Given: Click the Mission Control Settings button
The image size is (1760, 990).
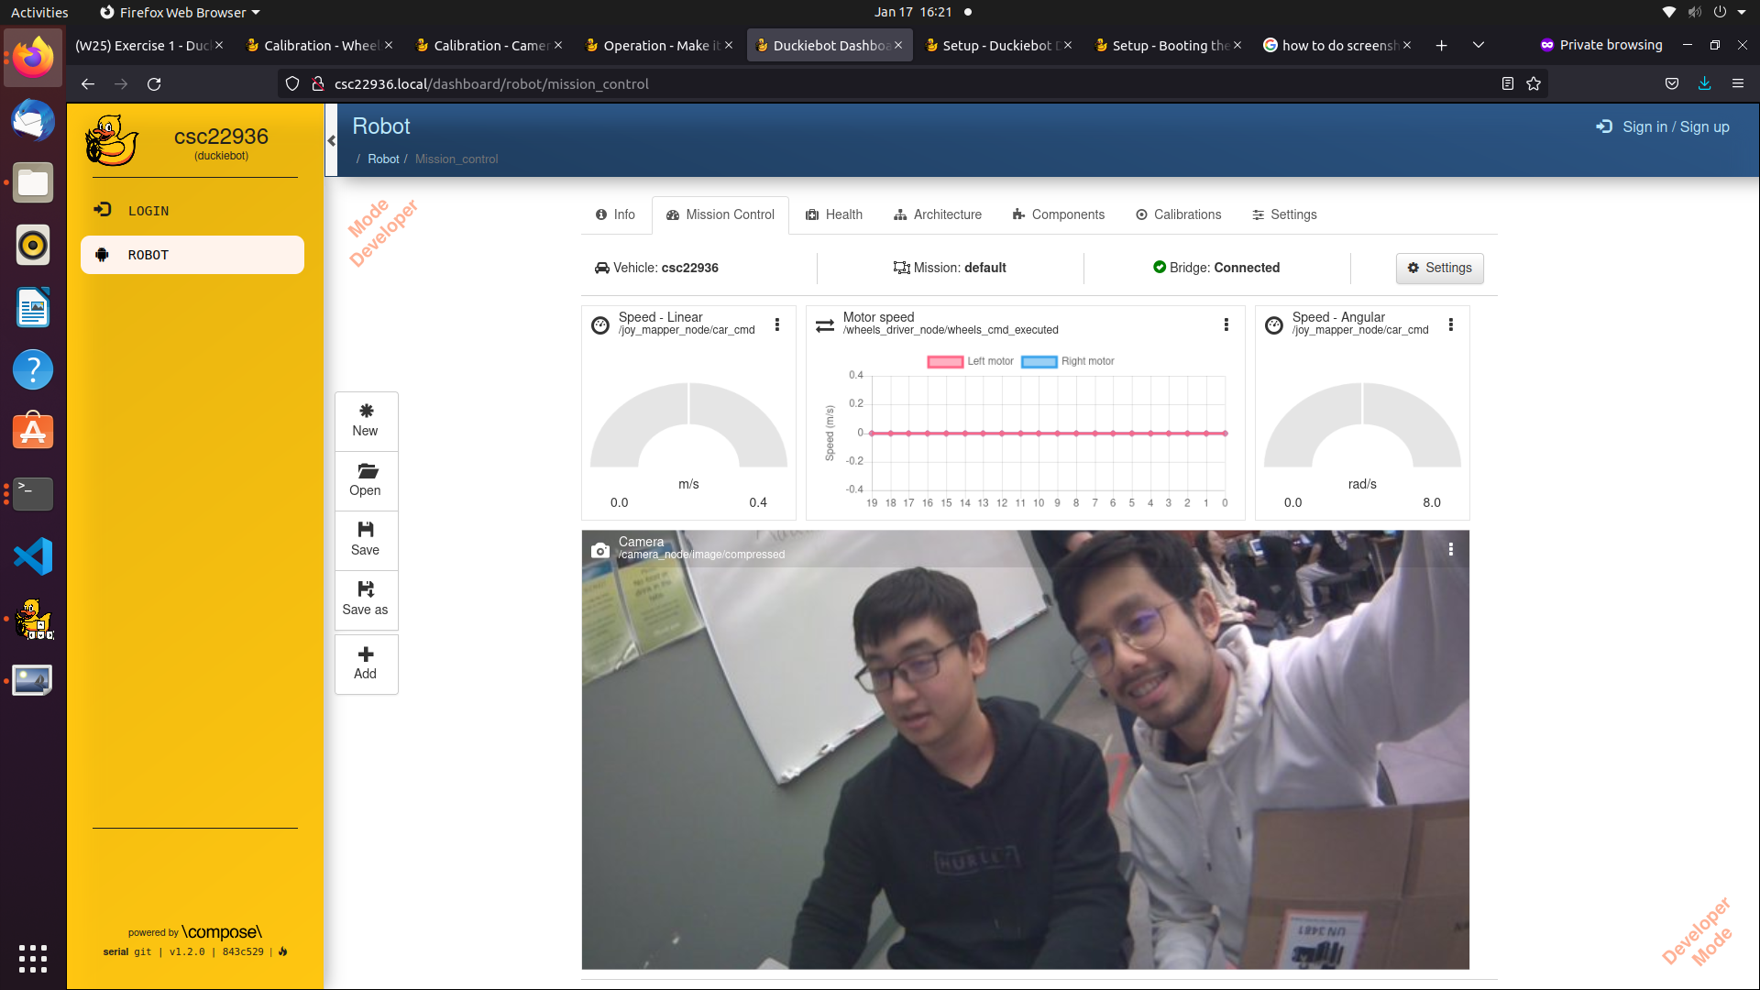Looking at the screenshot, I should point(1439,268).
